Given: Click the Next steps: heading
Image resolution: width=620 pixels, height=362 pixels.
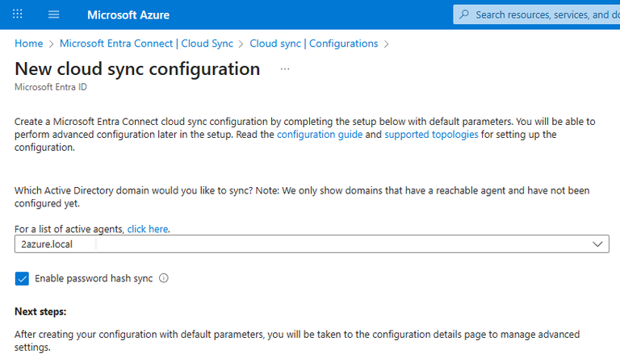Looking at the screenshot, I should pyautogui.click(x=40, y=311).
